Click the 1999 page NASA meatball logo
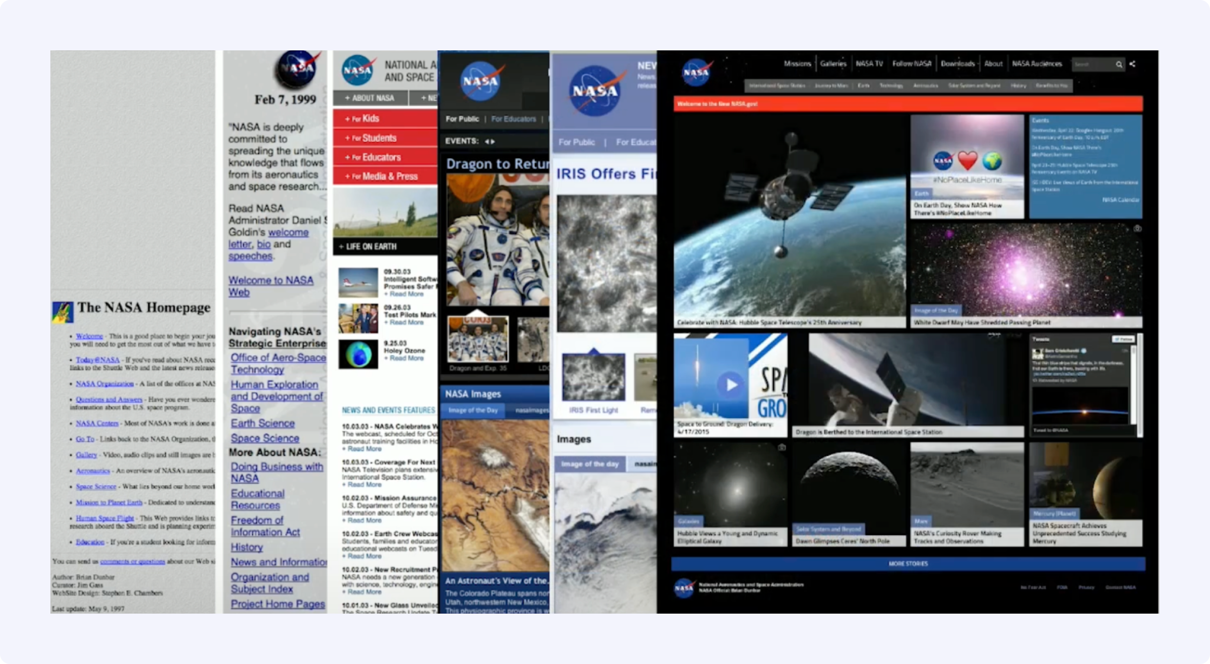Screen dimensions: 1210x664 click(297, 70)
